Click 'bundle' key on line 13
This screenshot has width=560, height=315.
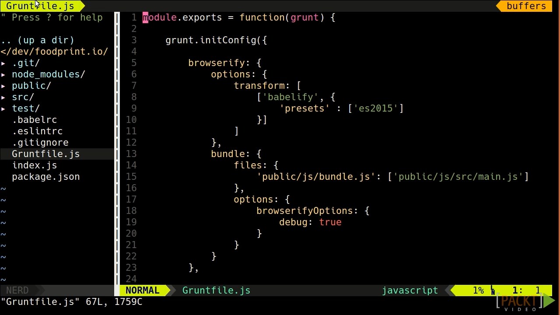(x=228, y=154)
